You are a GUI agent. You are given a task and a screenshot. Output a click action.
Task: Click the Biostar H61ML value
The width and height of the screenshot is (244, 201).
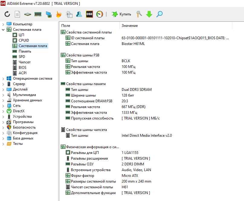coord(133,44)
